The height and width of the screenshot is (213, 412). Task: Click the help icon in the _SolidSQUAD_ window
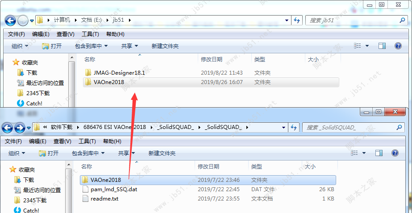[x=395, y=153]
